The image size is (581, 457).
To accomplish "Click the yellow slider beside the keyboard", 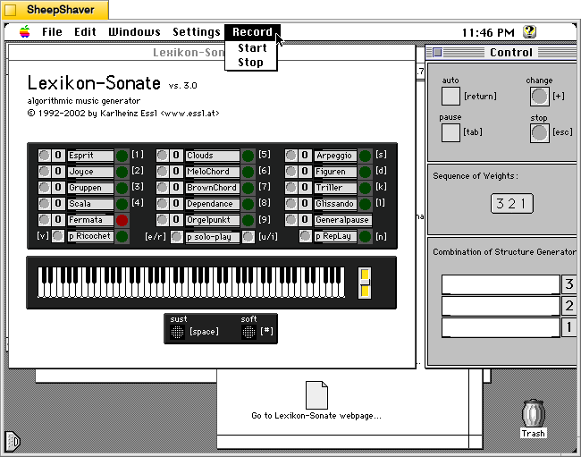I will point(365,283).
